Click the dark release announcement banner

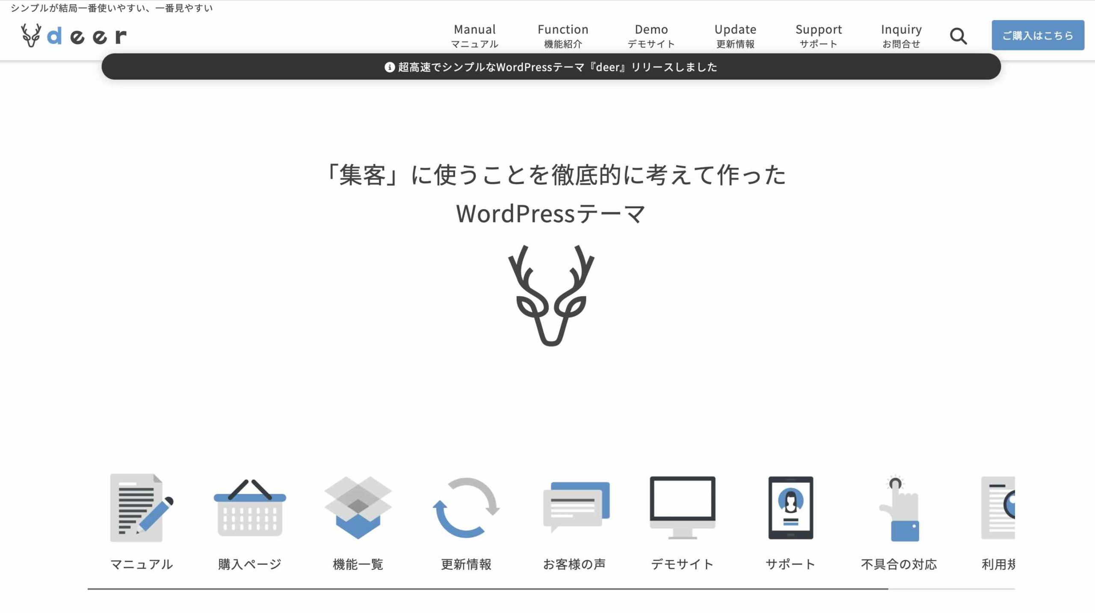tap(551, 67)
